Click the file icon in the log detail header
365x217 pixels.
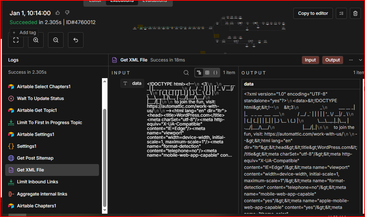tap(115, 60)
